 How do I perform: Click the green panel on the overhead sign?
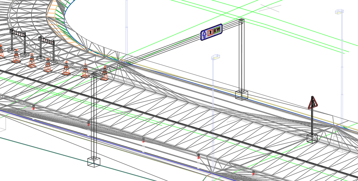point(217,30)
